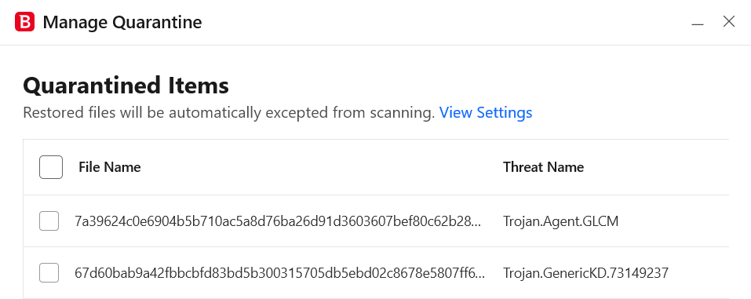The height and width of the screenshot is (299, 751).
Task: Click the ellipsis ending the 67d60bab file name
Action: [479, 276]
